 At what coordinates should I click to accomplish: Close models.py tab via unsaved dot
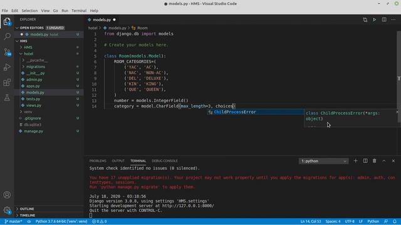click(114, 19)
